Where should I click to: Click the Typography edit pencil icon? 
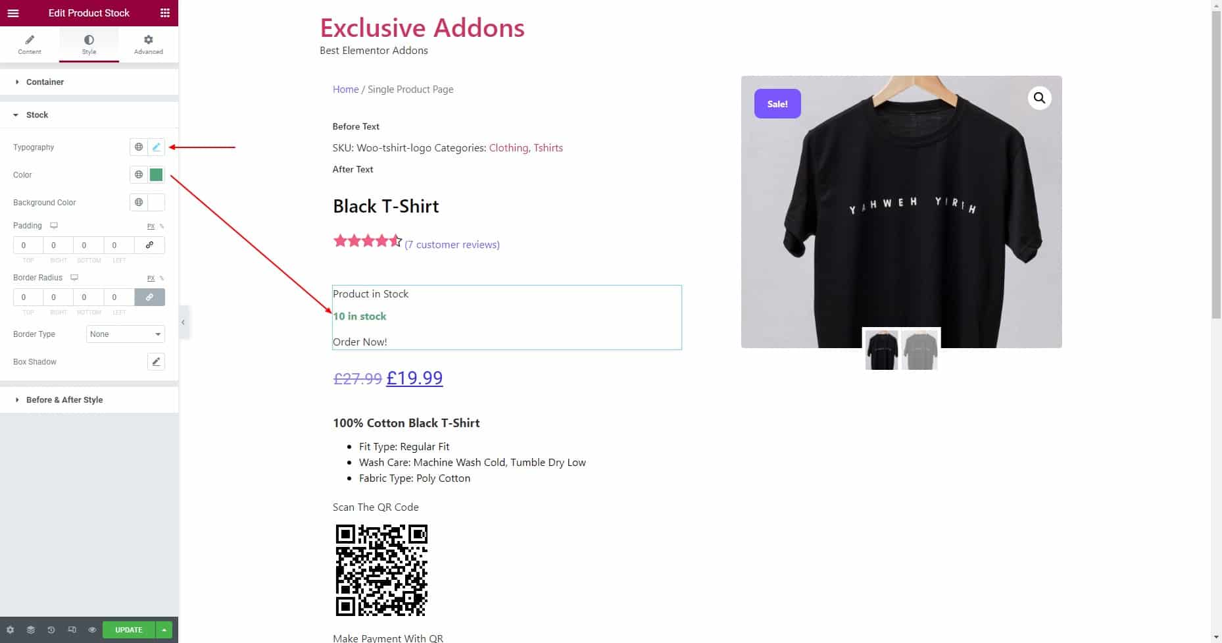[157, 147]
